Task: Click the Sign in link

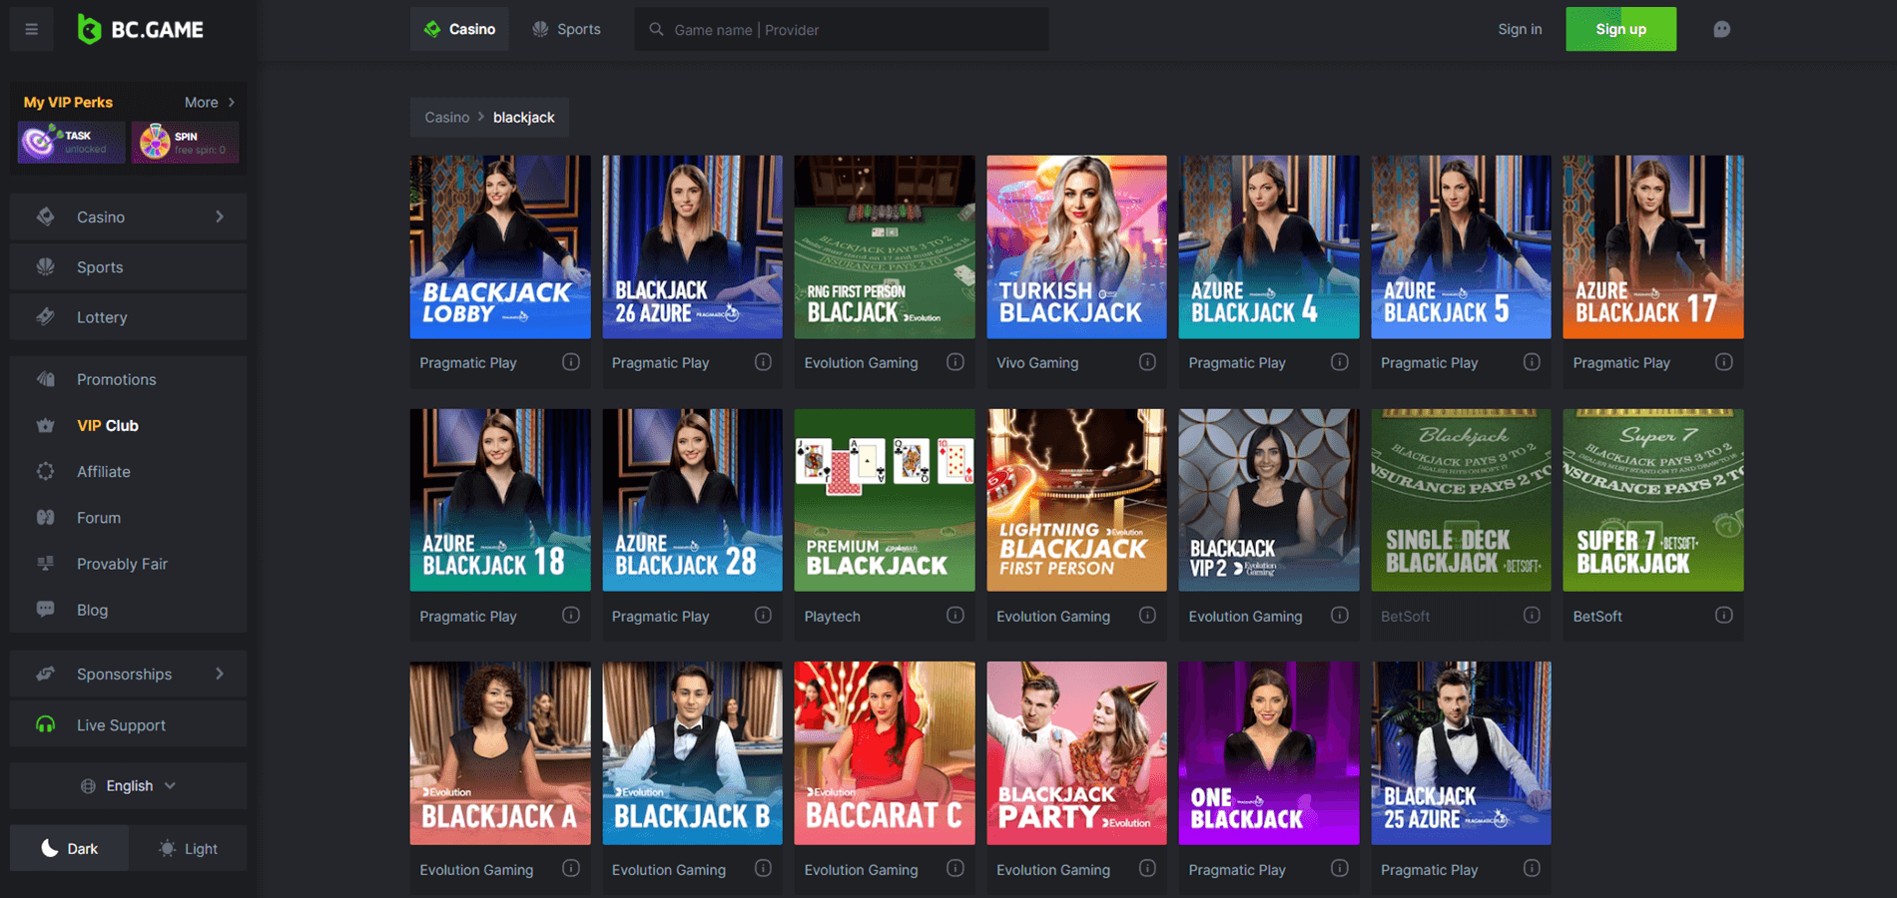Action: point(1520,29)
